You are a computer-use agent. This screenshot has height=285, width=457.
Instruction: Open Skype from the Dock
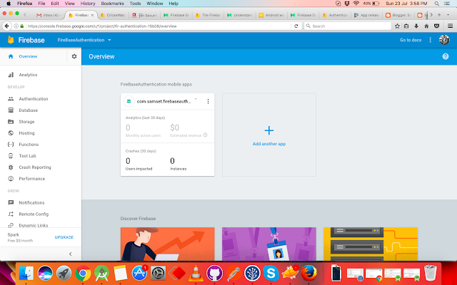tap(271, 274)
